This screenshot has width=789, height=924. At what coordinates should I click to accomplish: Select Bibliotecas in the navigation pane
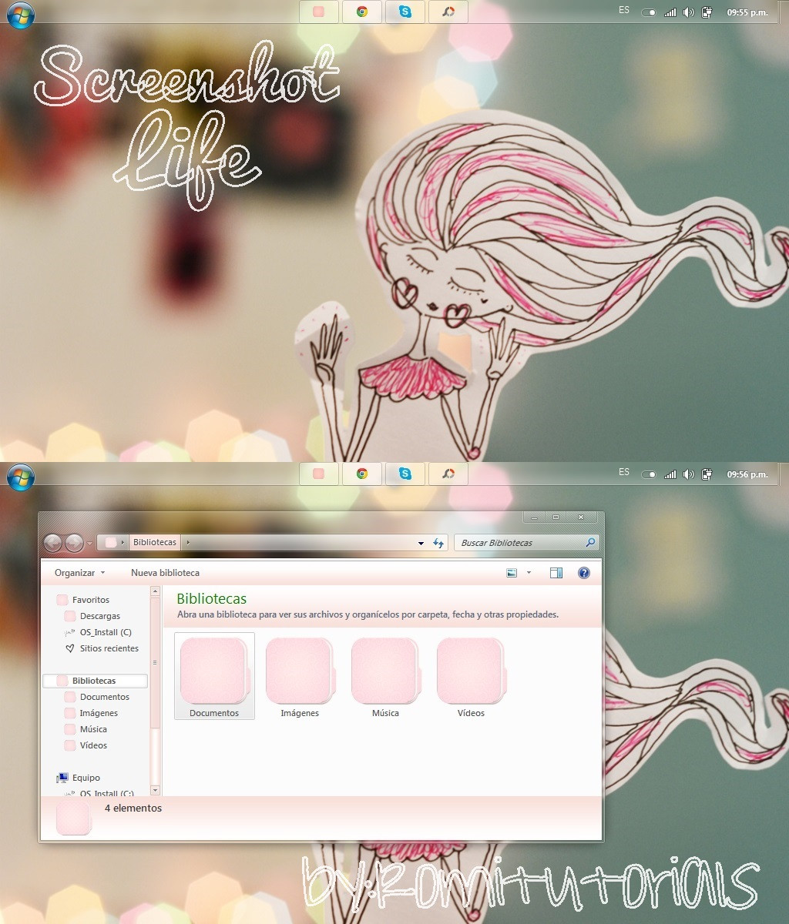pos(96,681)
